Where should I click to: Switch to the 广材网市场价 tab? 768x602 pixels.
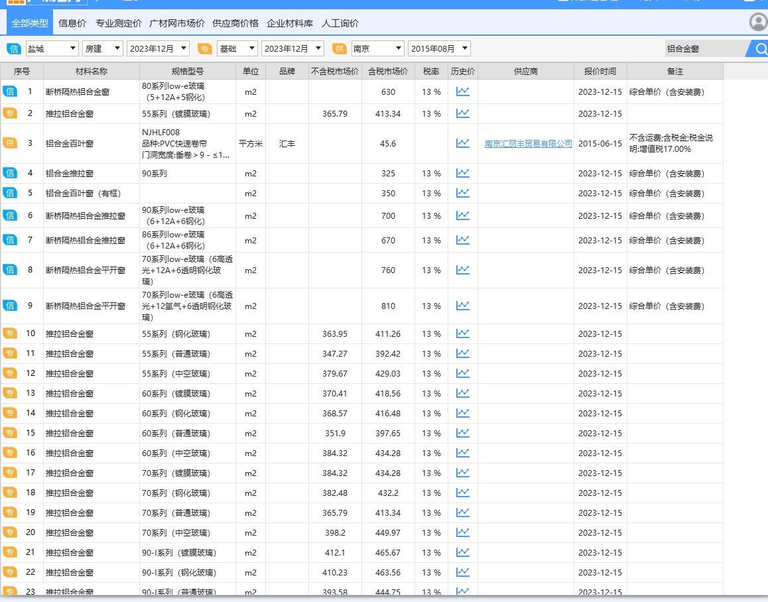coord(177,23)
